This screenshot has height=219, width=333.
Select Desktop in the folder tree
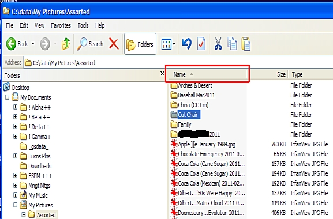pyautogui.click(x=21, y=88)
